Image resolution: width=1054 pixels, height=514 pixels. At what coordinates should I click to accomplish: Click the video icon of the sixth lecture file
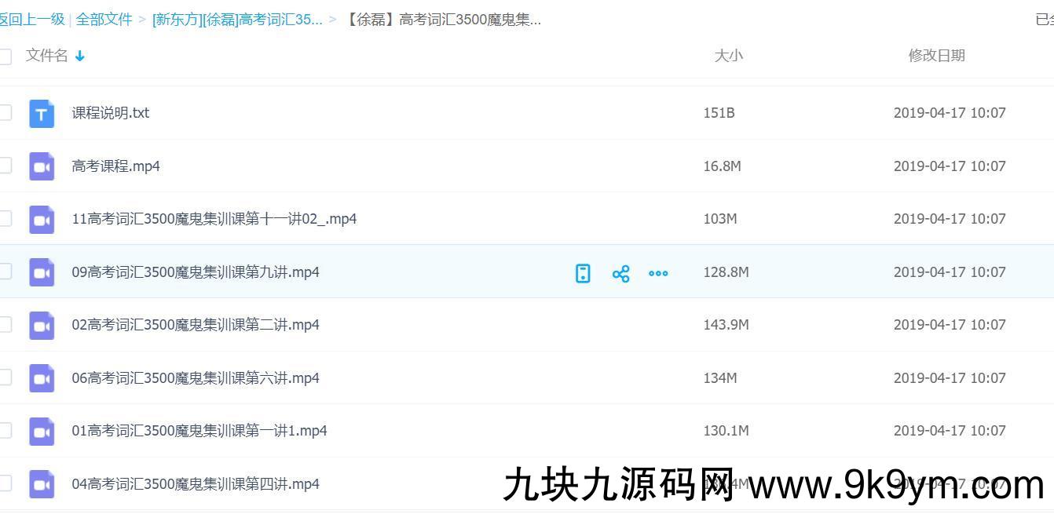[42, 377]
